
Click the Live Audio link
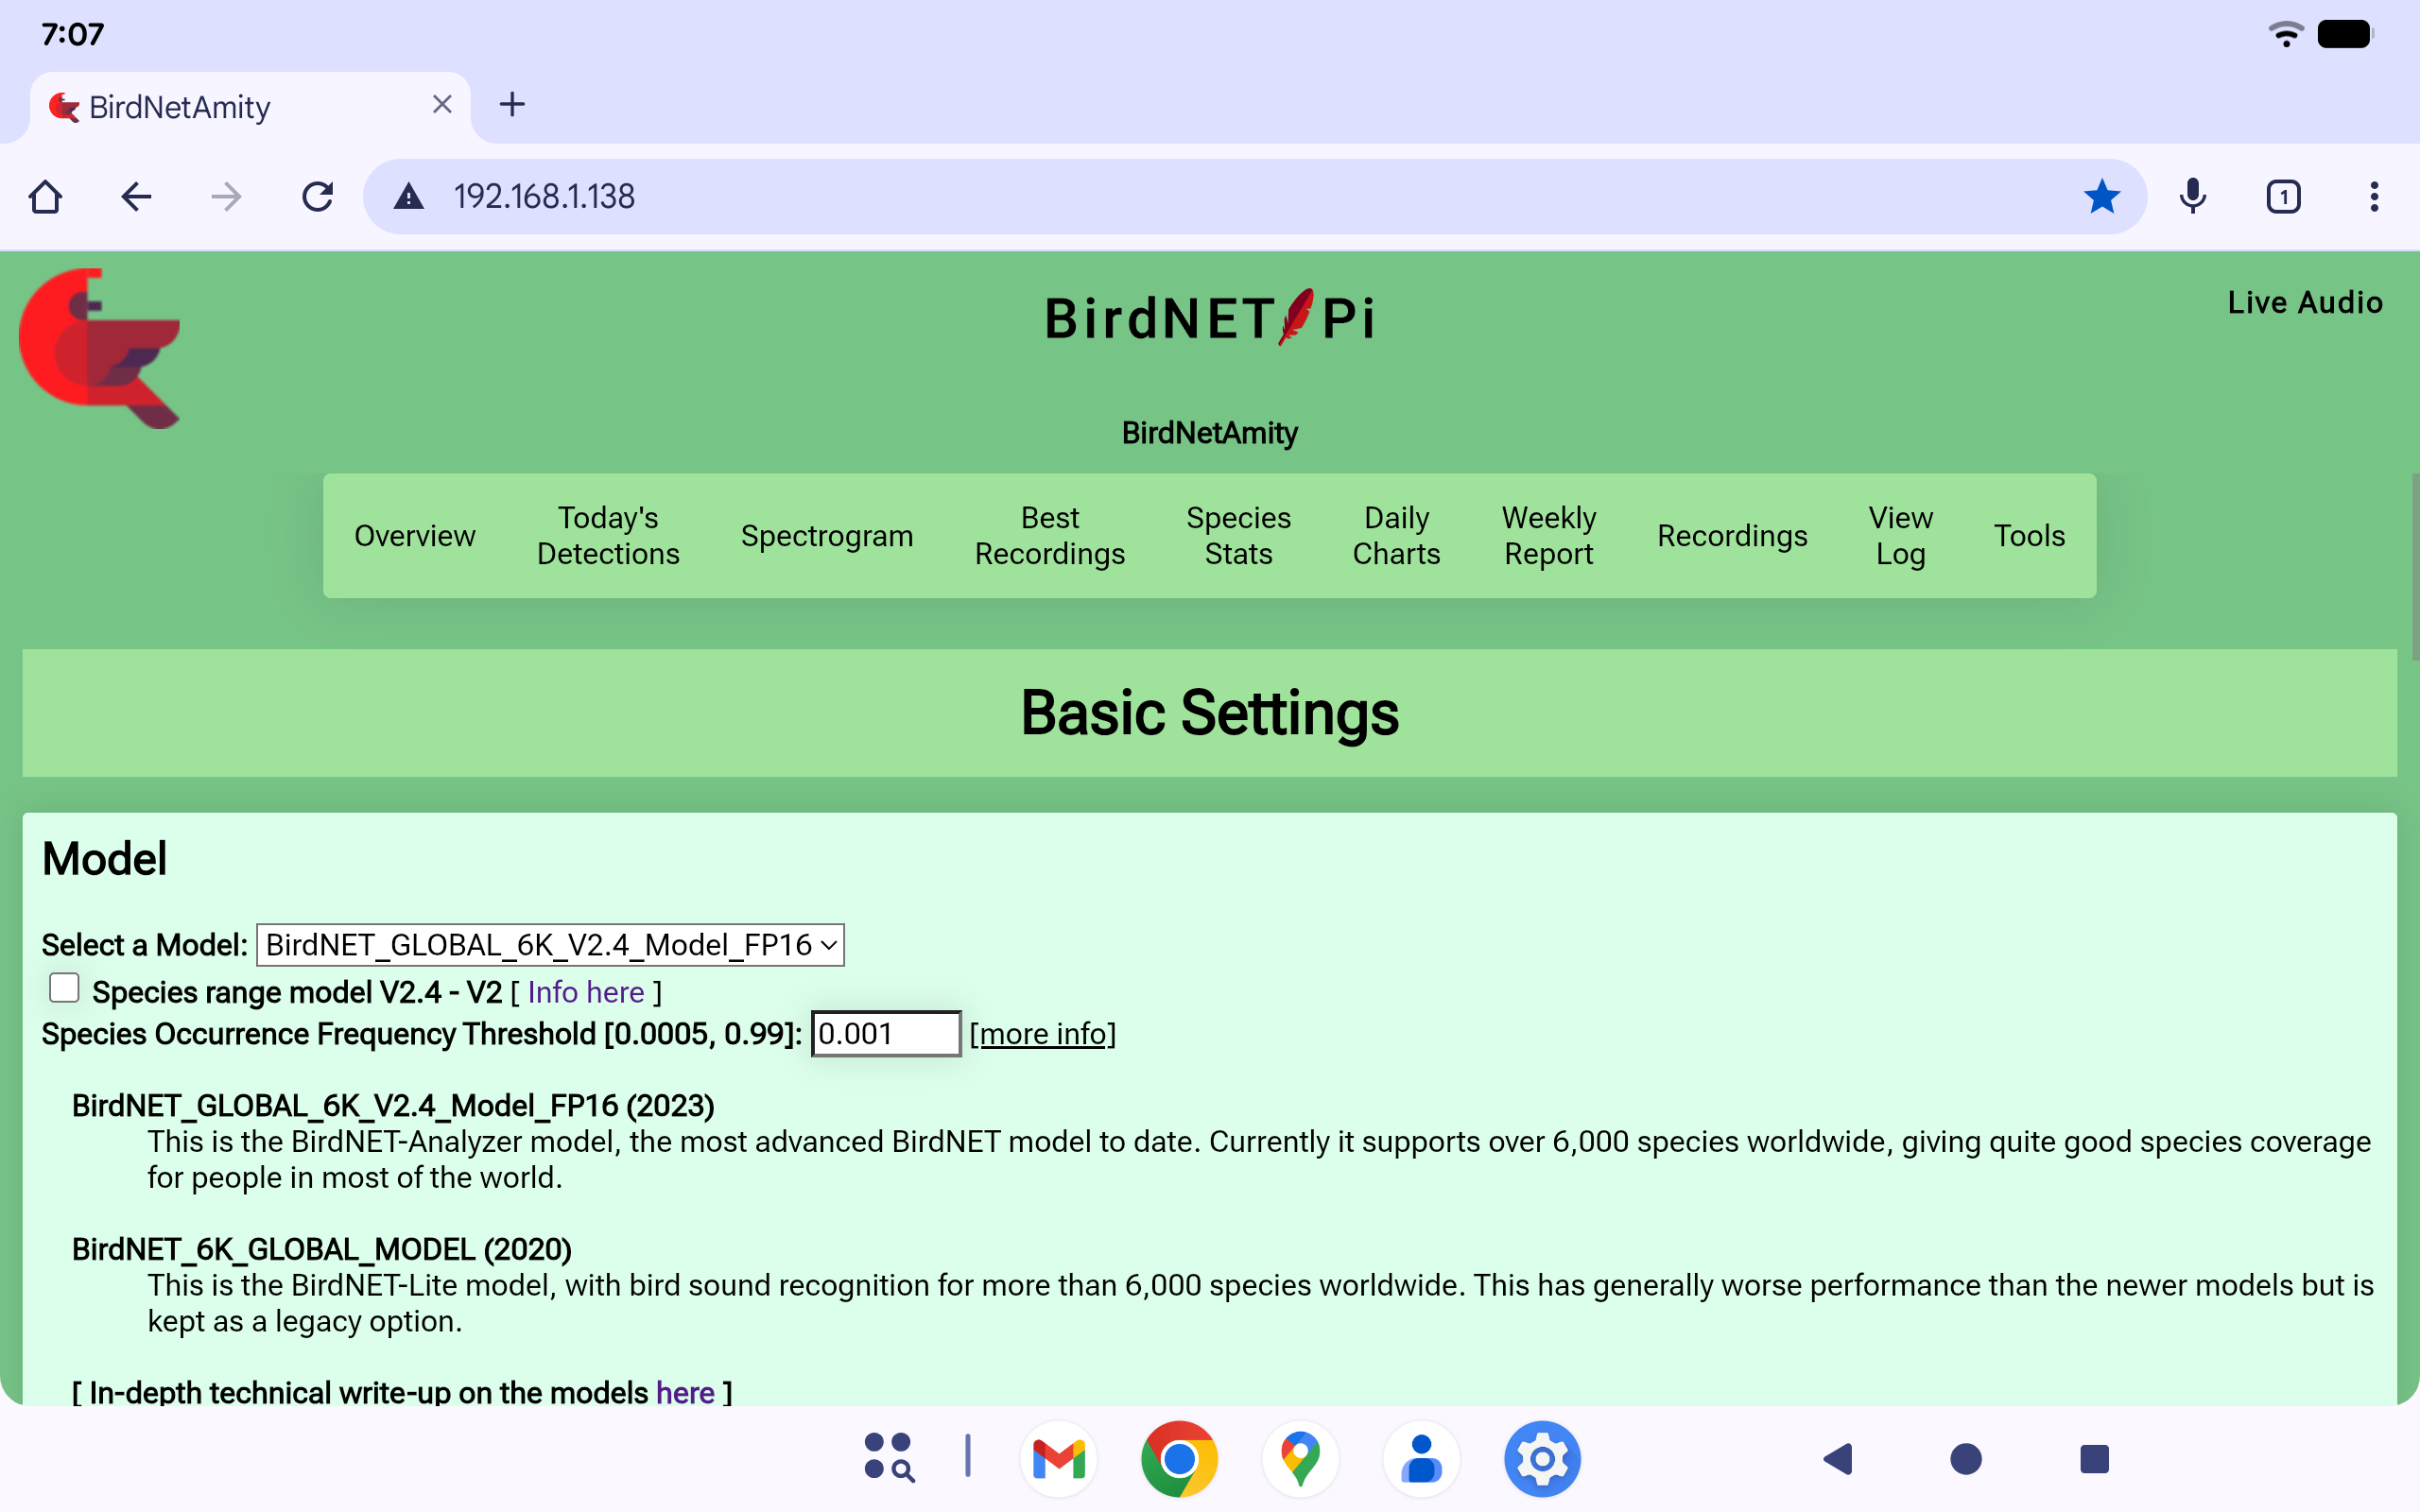pos(2304,302)
